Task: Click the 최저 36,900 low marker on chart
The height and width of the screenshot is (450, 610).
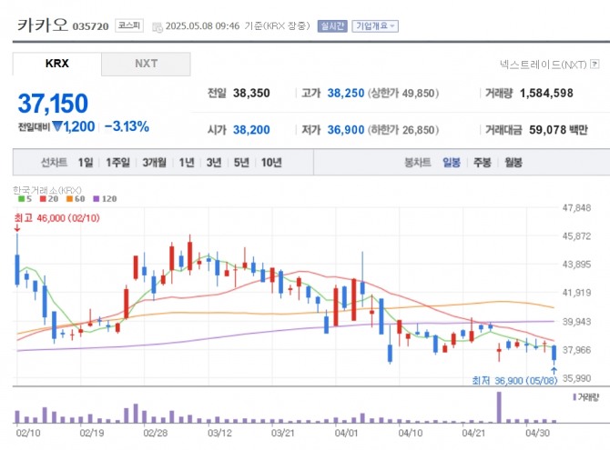Action: [514, 380]
